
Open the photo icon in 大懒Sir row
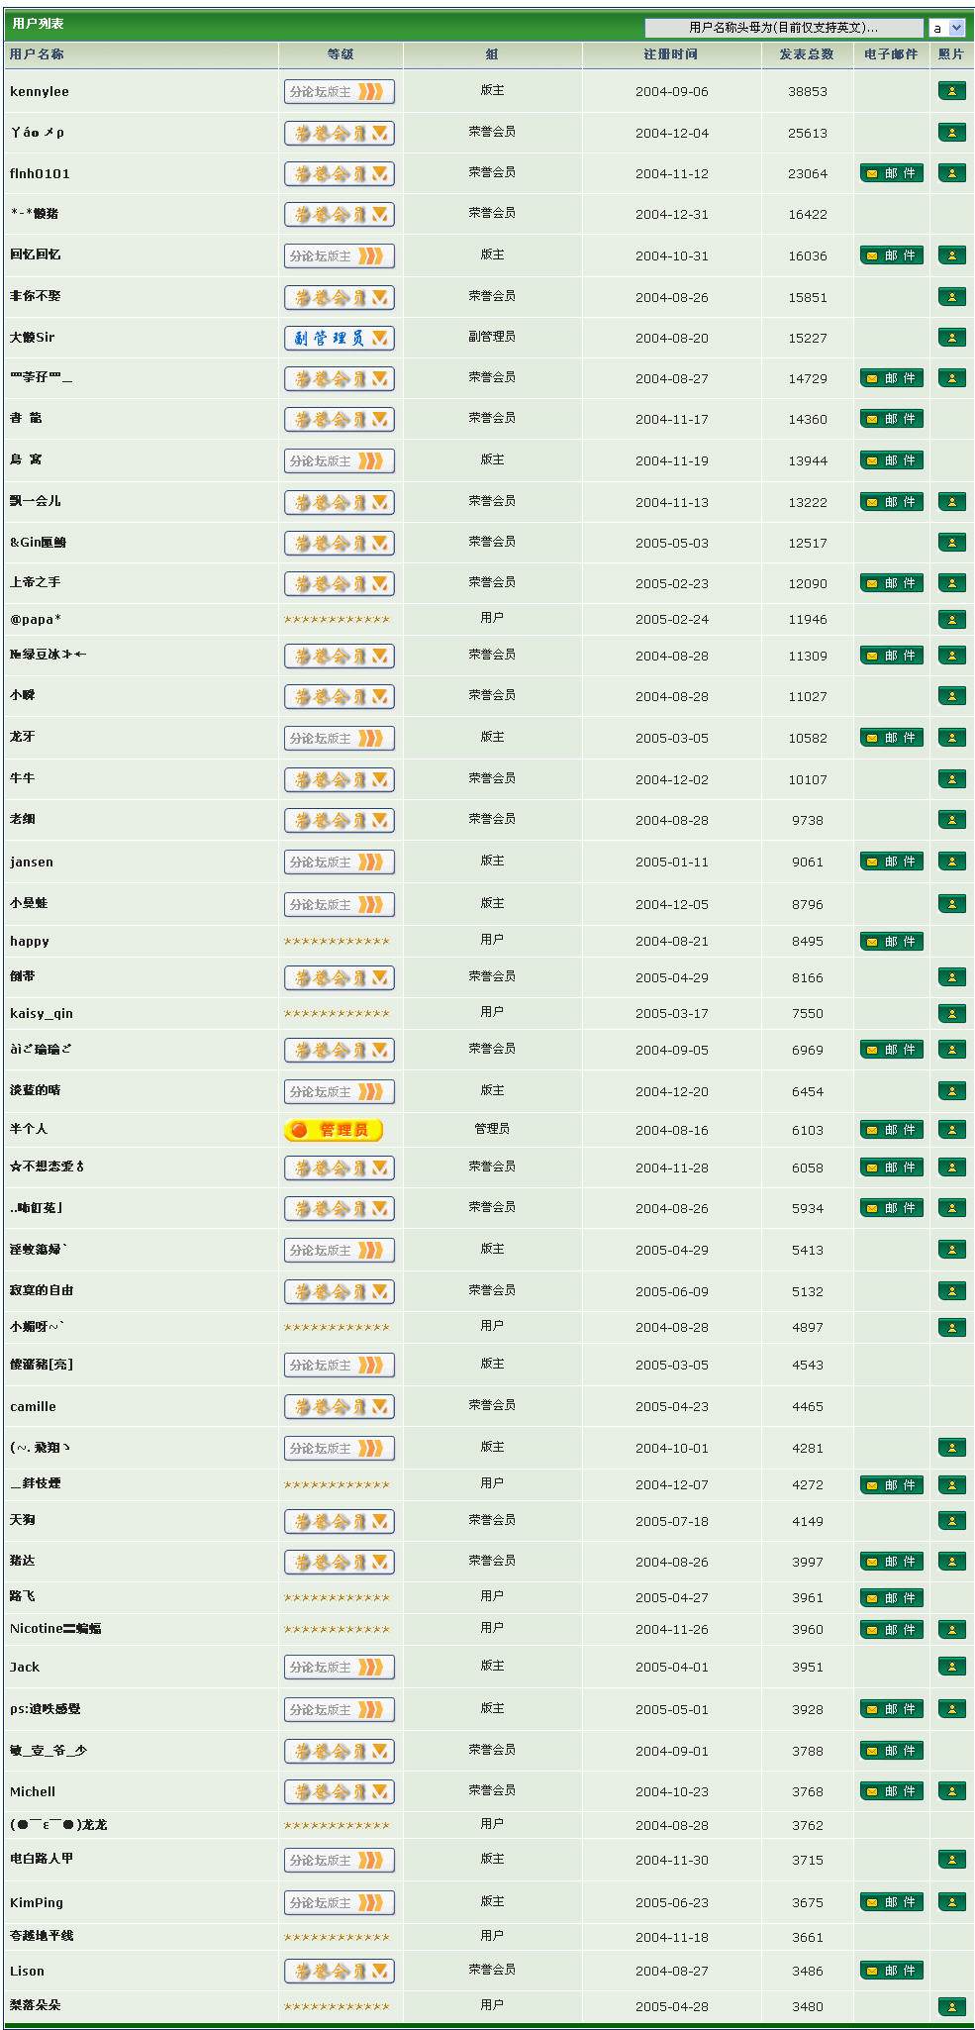tap(951, 338)
